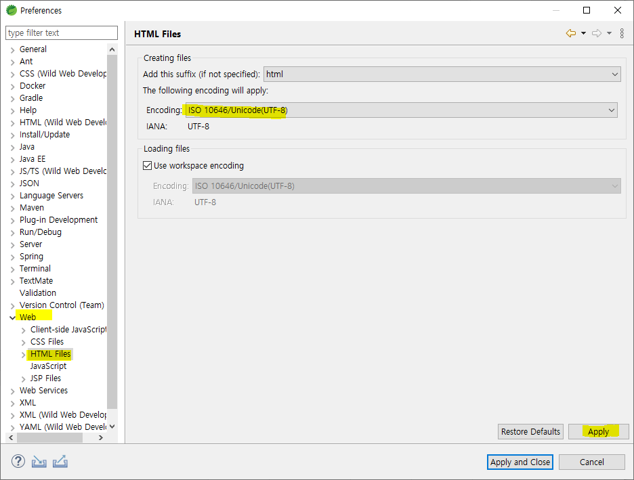The width and height of the screenshot is (634, 480).
Task: Select Gradle in the preferences tree
Action: (30, 97)
